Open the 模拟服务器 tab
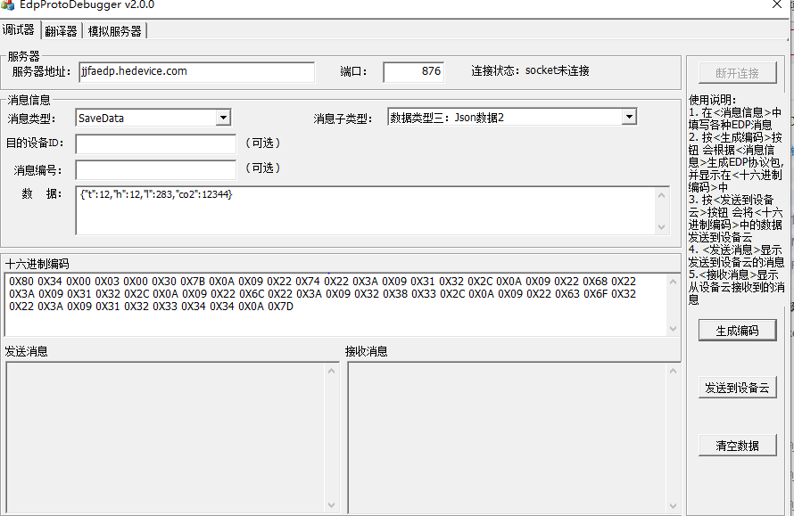Image resolution: width=794 pixels, height=516 pixels. pos(114,31)
